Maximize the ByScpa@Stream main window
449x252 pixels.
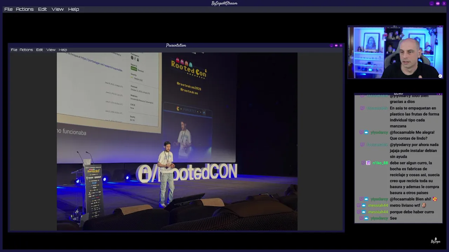tap(438, 3)
